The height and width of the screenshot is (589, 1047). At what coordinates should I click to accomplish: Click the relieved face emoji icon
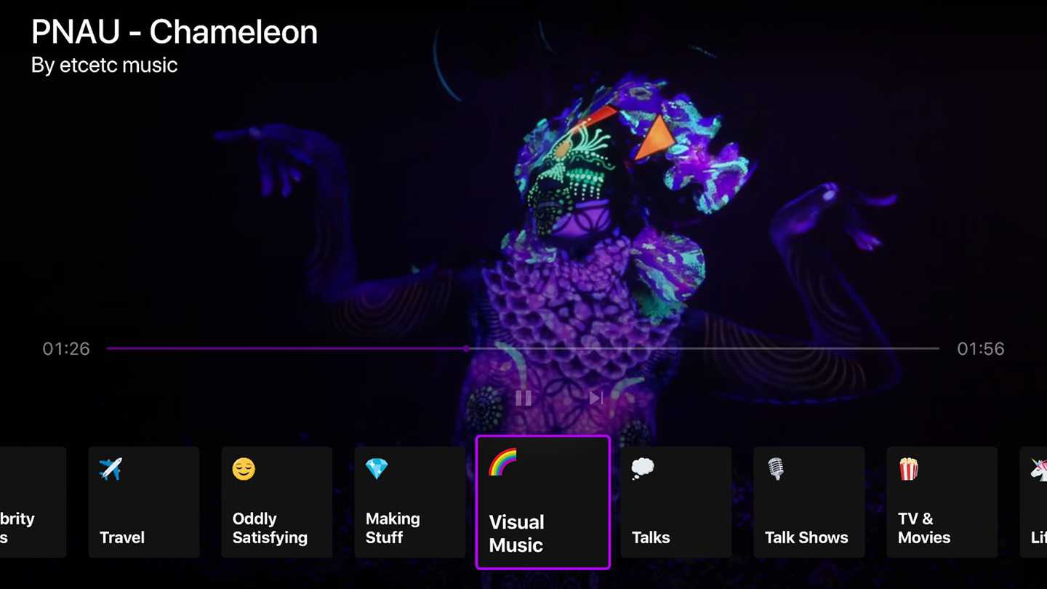pos(244,469)
